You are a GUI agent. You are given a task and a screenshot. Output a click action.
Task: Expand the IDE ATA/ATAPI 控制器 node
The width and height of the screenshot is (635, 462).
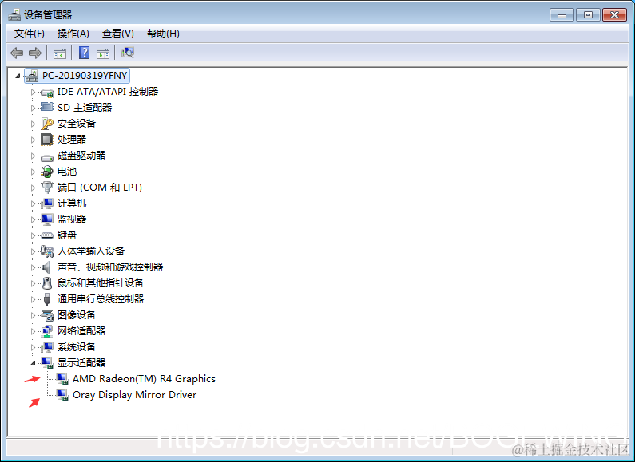click(x=34, y=93)
